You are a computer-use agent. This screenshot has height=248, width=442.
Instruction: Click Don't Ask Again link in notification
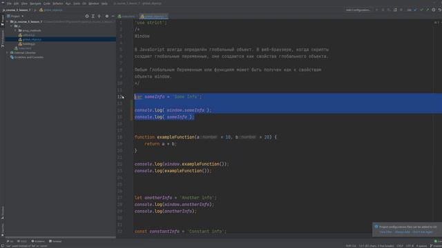click(x=423, y=232)
